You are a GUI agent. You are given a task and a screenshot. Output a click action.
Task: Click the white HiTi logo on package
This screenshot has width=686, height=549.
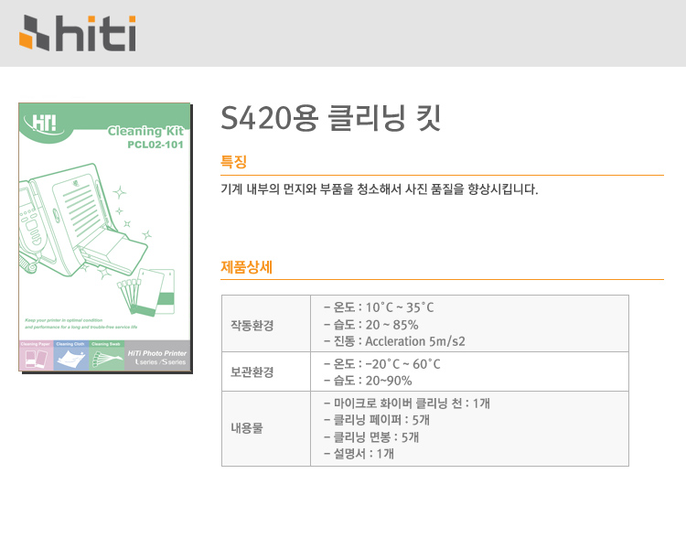tap(44, 124)
